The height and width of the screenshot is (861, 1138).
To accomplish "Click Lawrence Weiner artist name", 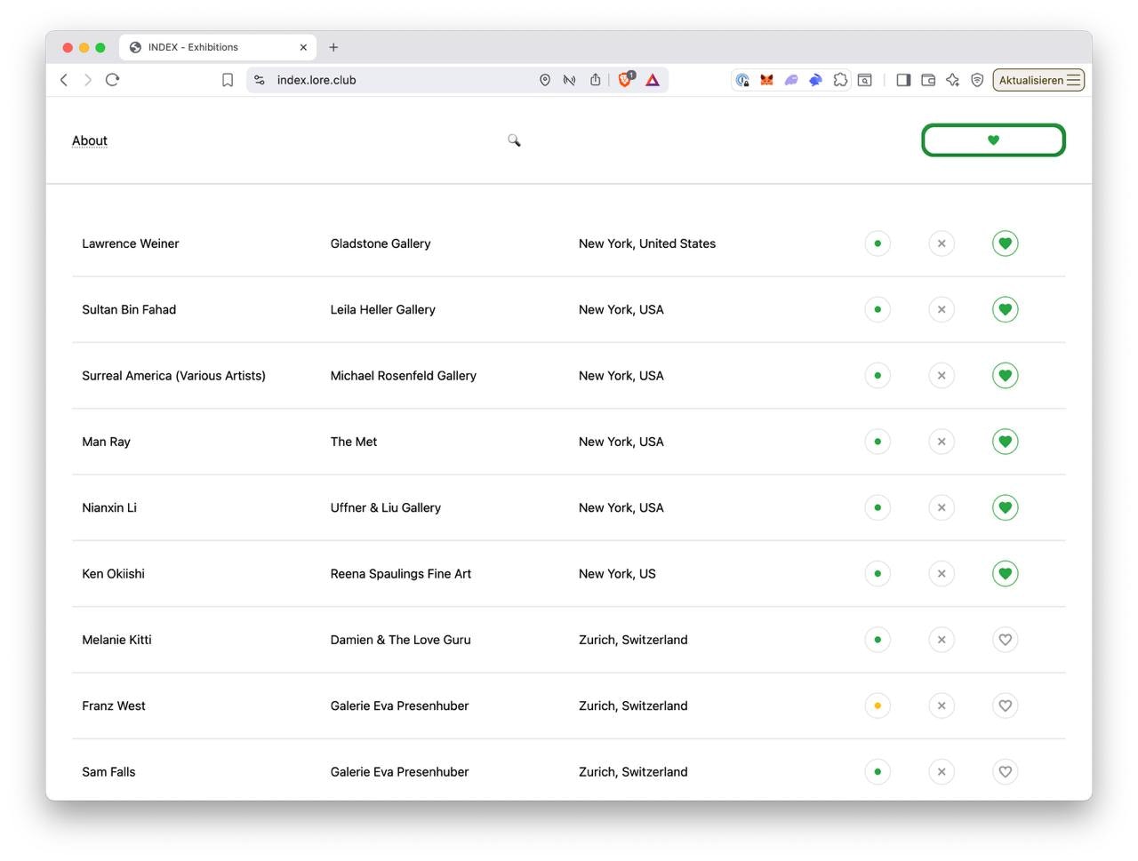I will pyautogui.click(x=131, y=243).
